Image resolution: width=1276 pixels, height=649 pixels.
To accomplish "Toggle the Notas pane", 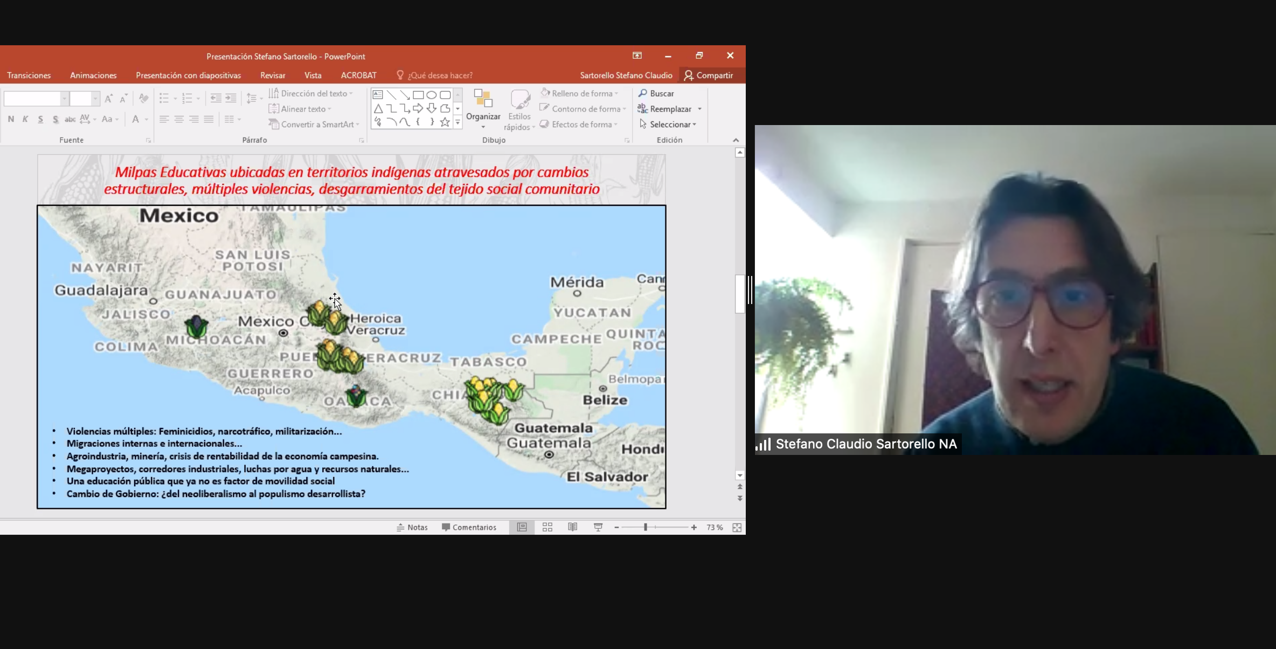I will [412, 527].
